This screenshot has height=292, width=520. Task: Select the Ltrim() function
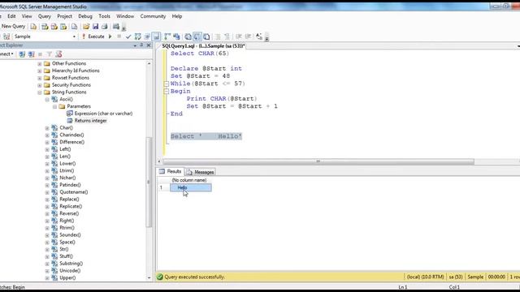coord(67,170)
